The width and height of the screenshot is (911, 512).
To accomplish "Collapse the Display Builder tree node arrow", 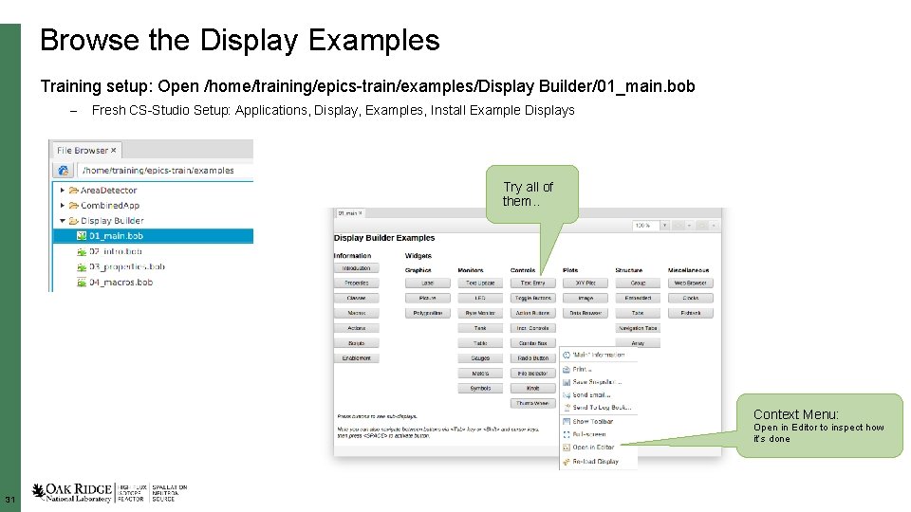I will coord(63,221).
